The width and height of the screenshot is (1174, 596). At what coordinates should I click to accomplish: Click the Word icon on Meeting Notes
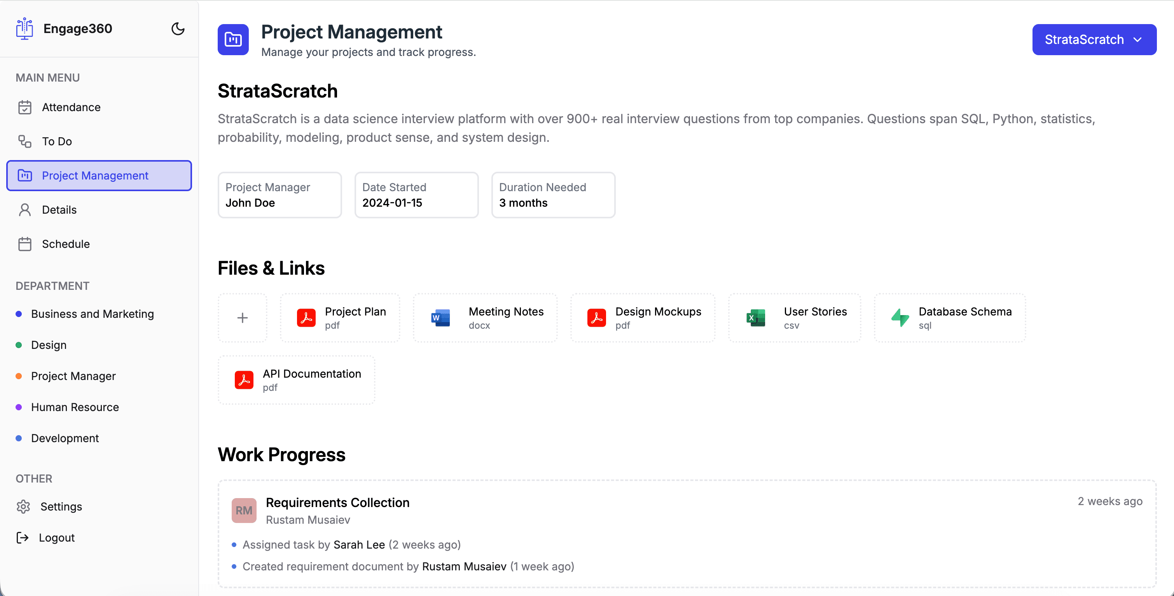click(440, 317)
